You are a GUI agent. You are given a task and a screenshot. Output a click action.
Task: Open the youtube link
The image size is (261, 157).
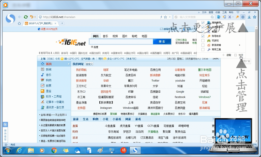180,81
